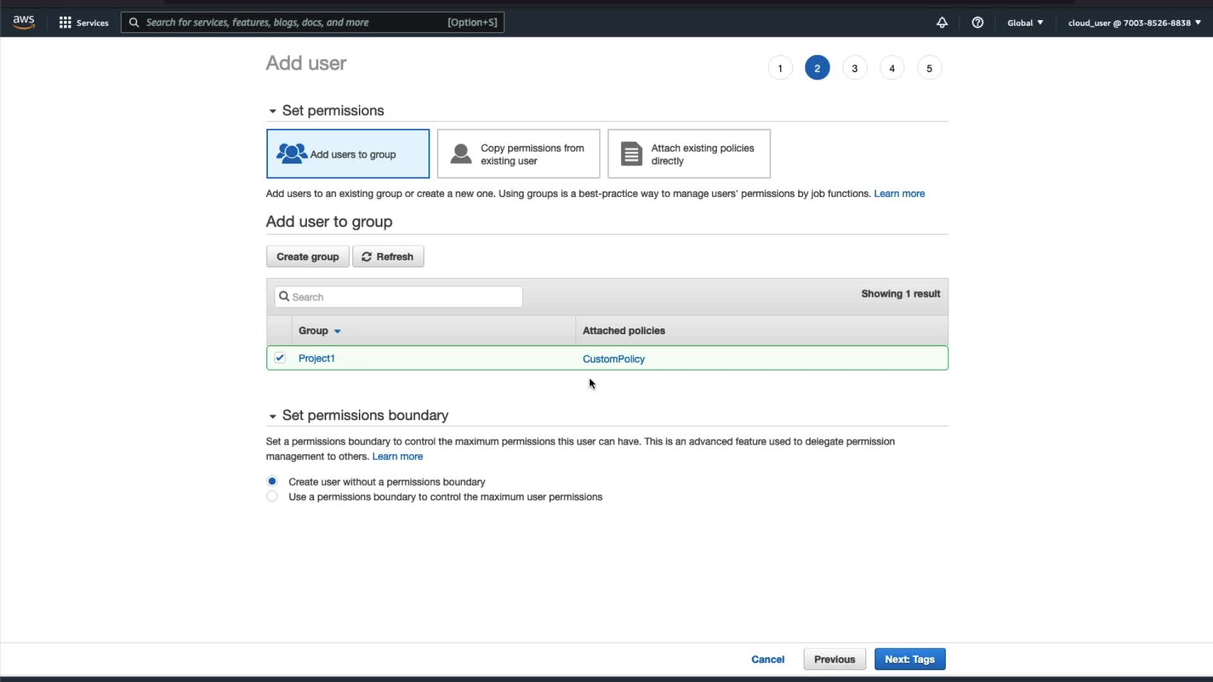Uncheck the Project1 group checkbox
The width and height of the screenshot is (1213, 682).
[280, 358]
